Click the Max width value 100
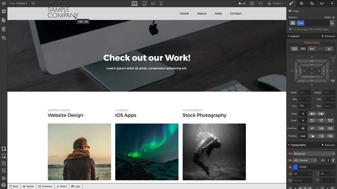The image size is (337, 189). [x=304, y=106]
